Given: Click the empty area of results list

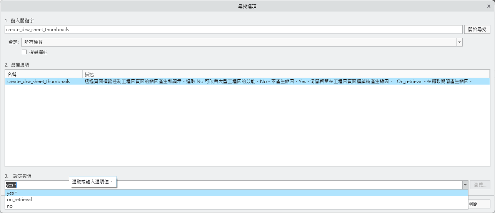Looking at the screenshot, I should tap(246, 127).
